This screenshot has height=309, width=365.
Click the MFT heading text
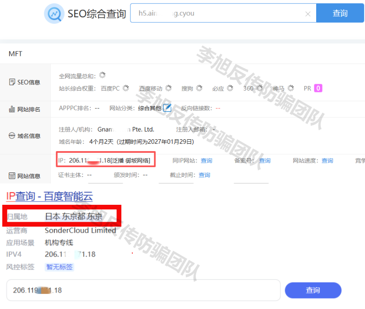16,54
